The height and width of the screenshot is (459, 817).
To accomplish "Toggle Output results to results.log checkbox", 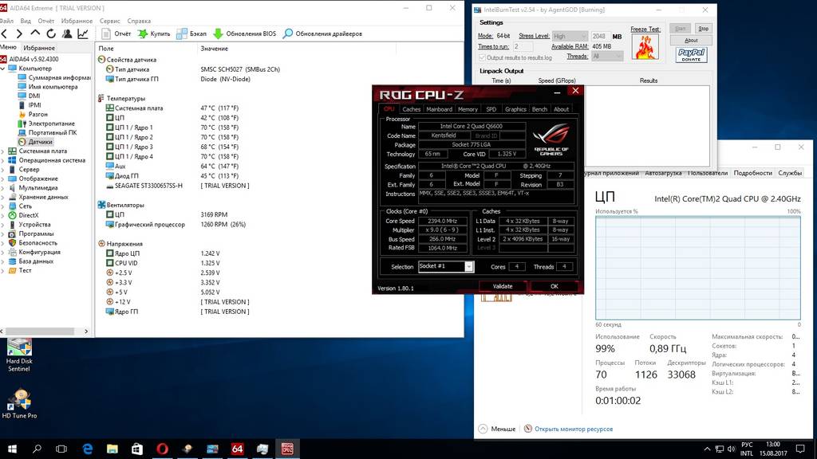I will pyautogui.click(x=483, y=57).
